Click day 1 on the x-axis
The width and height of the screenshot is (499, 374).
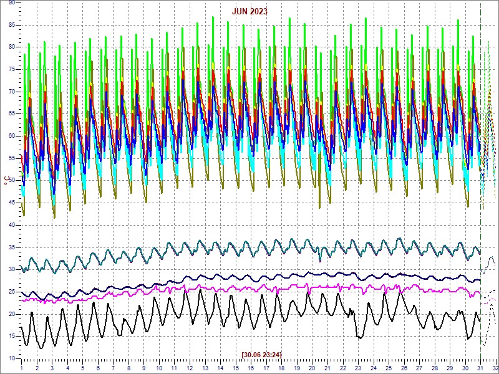[22, 368]
